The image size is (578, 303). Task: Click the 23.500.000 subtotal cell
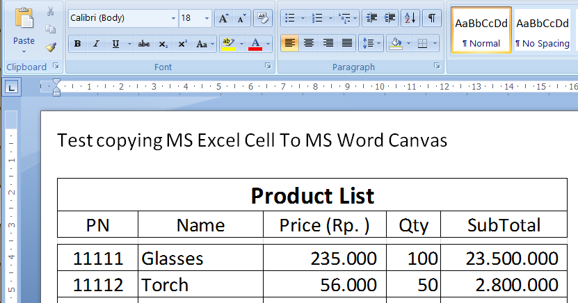click(x=504, y=258)
